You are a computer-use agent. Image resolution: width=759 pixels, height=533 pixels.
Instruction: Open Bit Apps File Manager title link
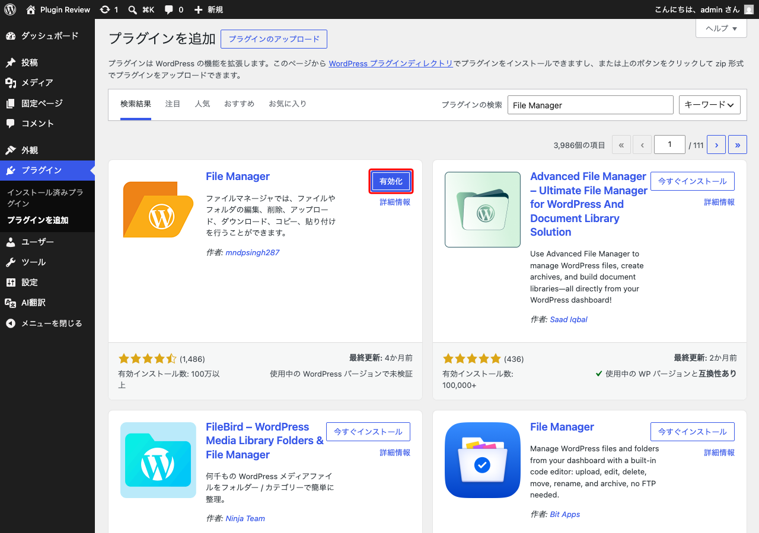coord(562,427)
